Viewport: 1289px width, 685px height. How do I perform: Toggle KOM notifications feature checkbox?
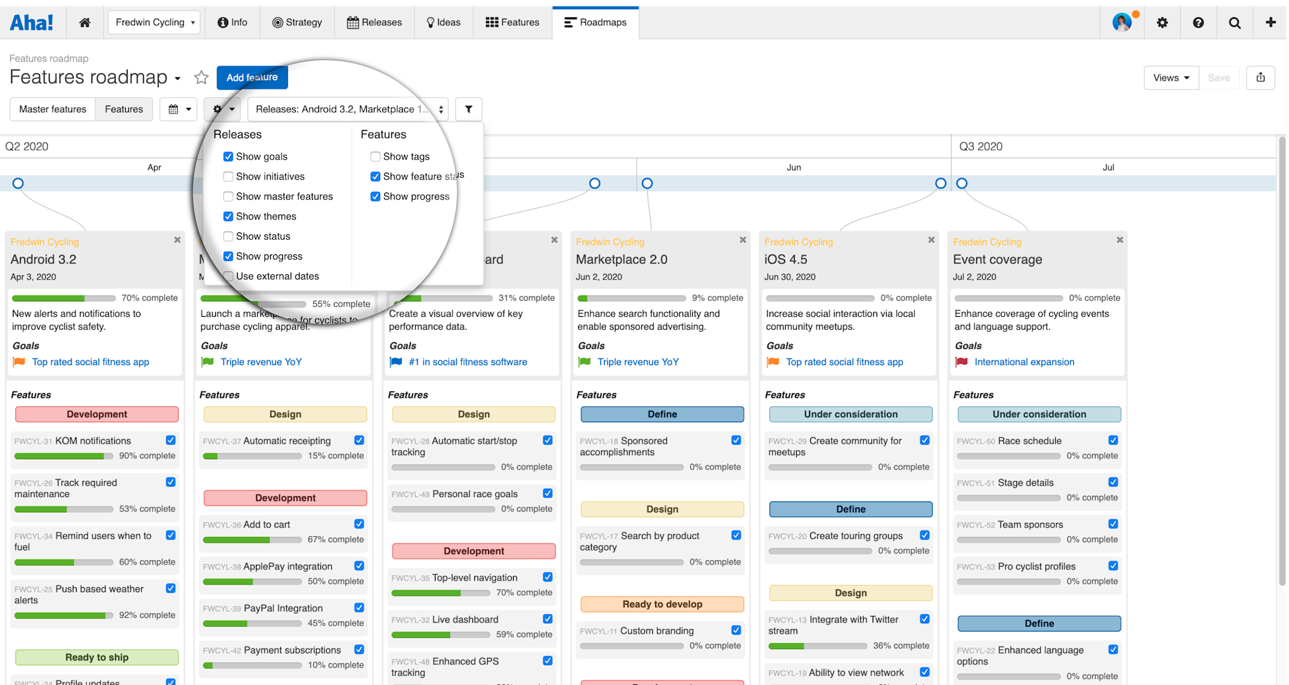point(171,440)
